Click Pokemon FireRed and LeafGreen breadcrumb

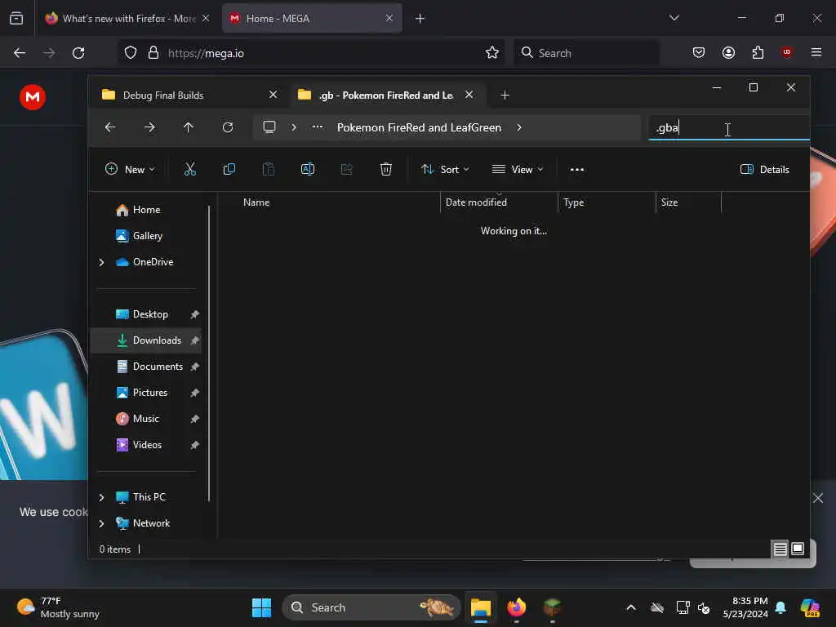(x=419, y=127)
